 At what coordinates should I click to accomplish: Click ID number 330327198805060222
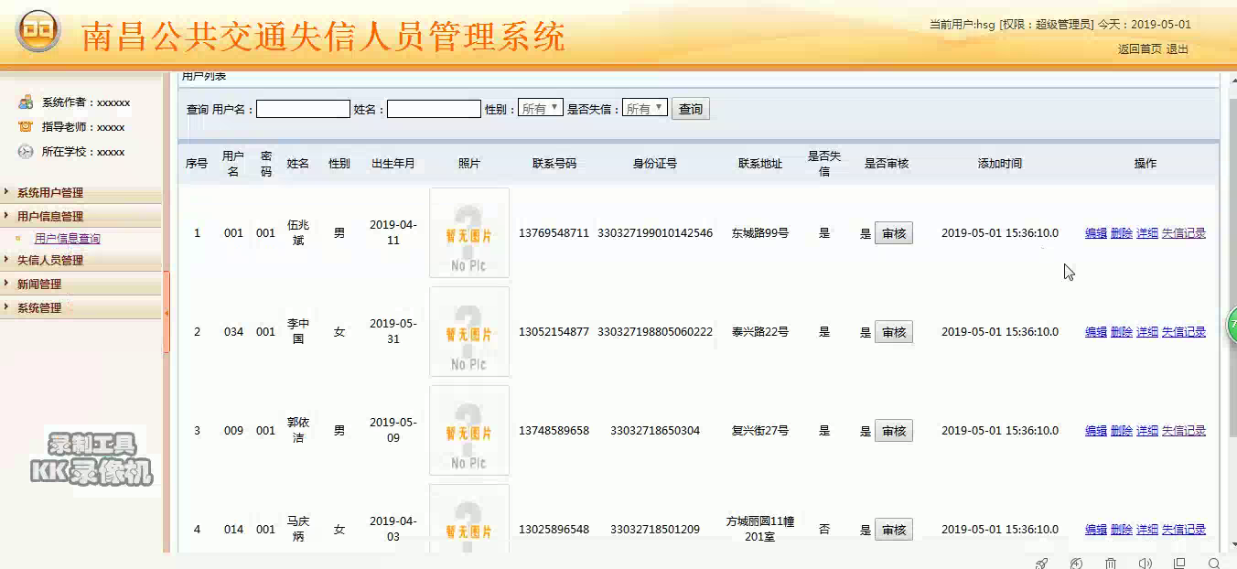pos(655,332)
